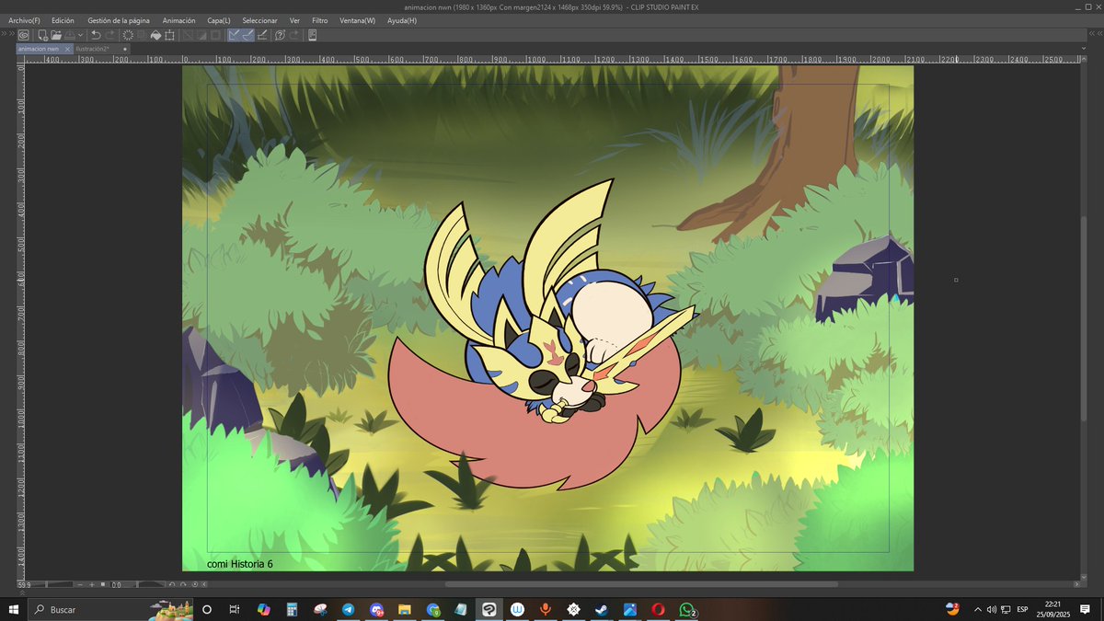The width and height of the screenshot is (1104, 621).
Task: Open the clock showing 22:21
Action: point(1054,609)
